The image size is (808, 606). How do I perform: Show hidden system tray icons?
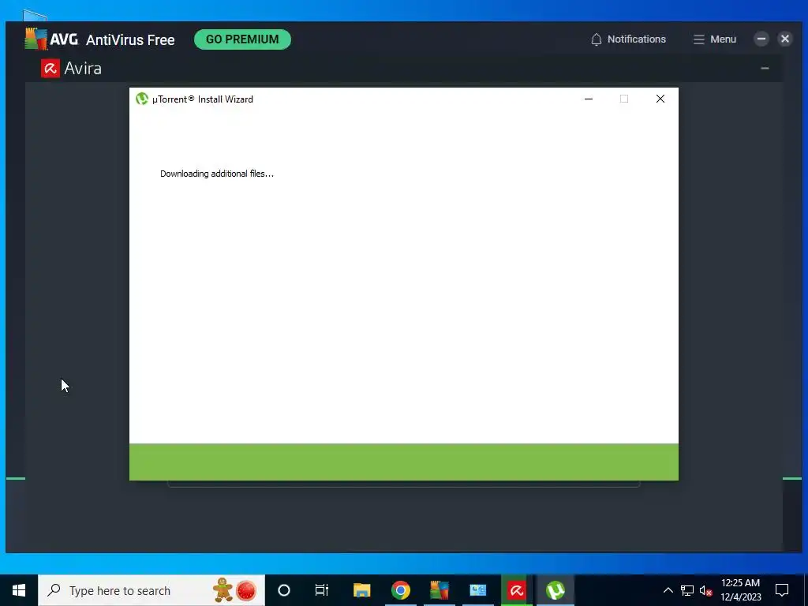click(668, 590)
